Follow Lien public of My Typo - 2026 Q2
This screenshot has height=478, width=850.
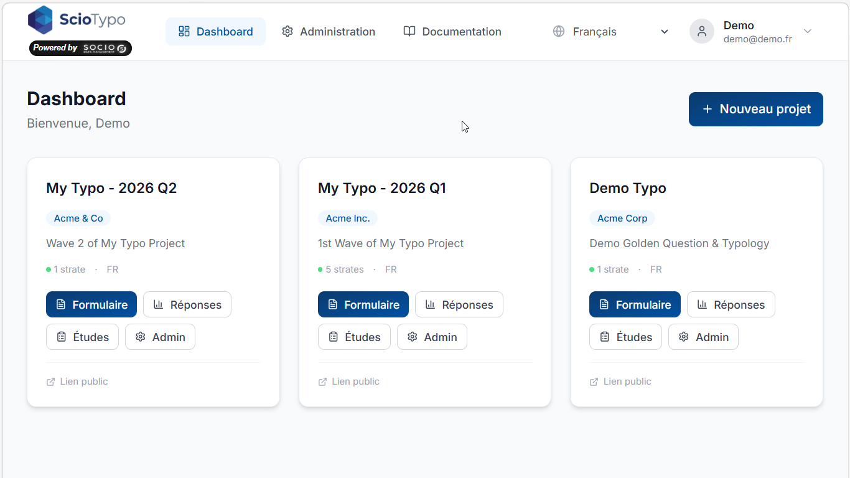(x=77, y=382)
